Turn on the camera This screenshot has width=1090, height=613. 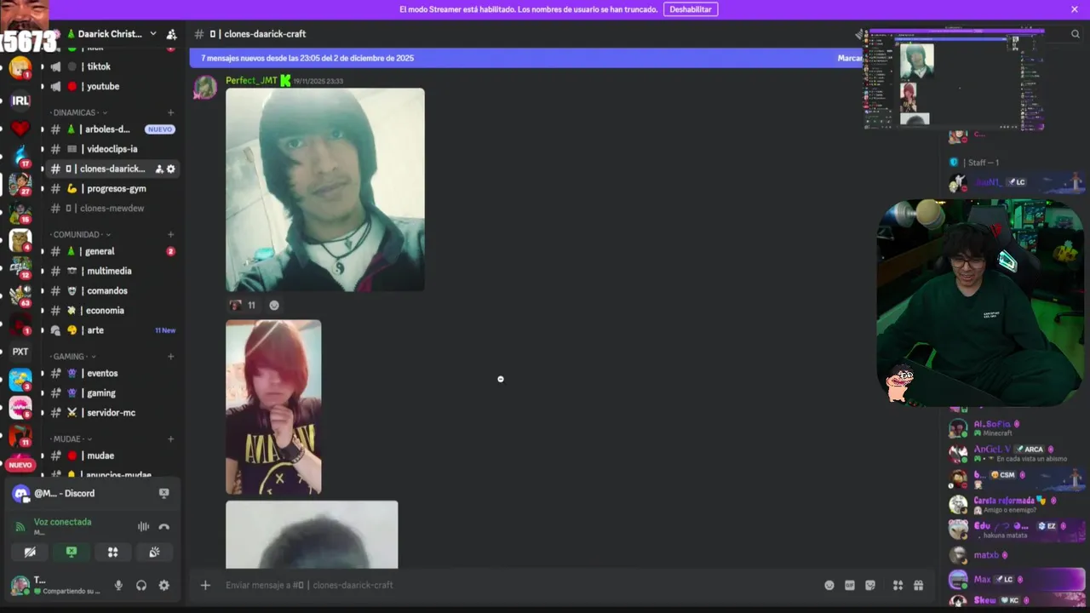(30, 552)
